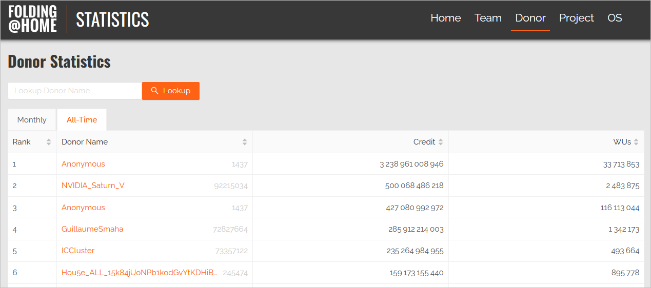Open the Home navigation item
Image resolution: width=651 pixels, height=288 pixels.
[x=445, y=18]
